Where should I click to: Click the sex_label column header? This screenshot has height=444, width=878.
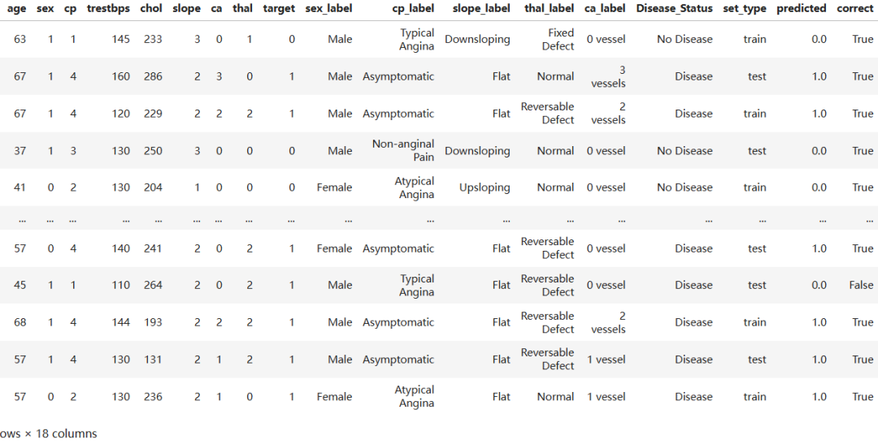[328, 9]
